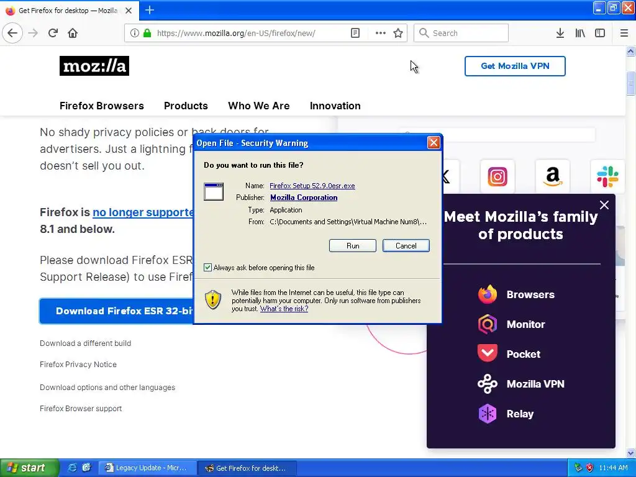
Task: Open the What's the risk? link
Action: 284,309
